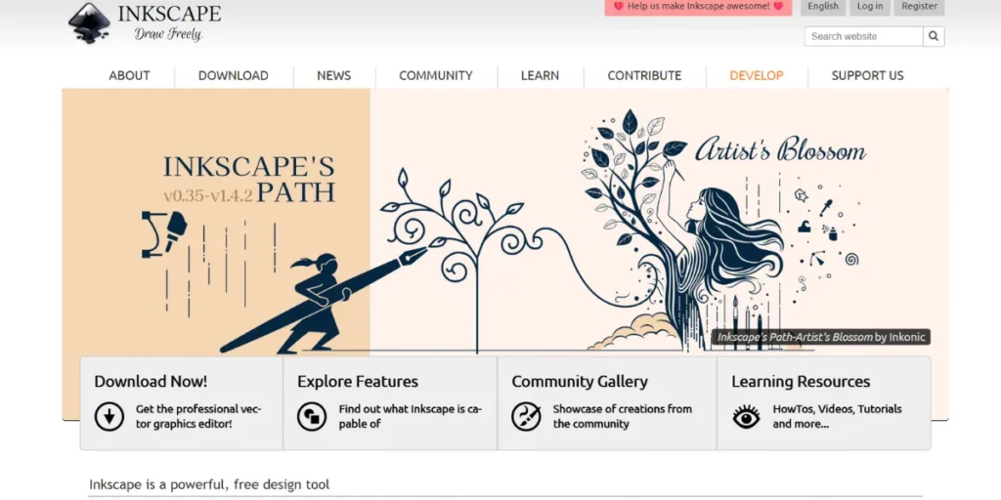
Task: Click the Download Now arrow icon
Action: coord(109,416)
